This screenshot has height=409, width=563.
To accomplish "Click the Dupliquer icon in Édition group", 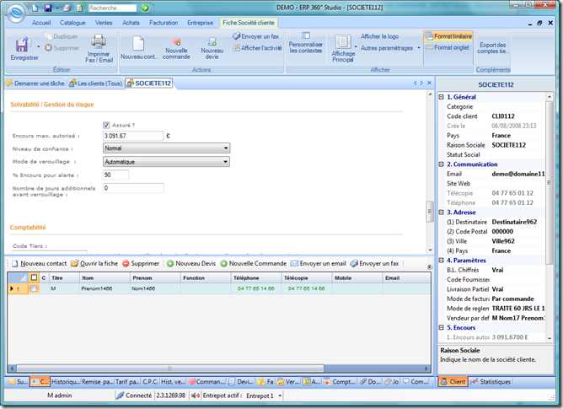I will (49, 36).
